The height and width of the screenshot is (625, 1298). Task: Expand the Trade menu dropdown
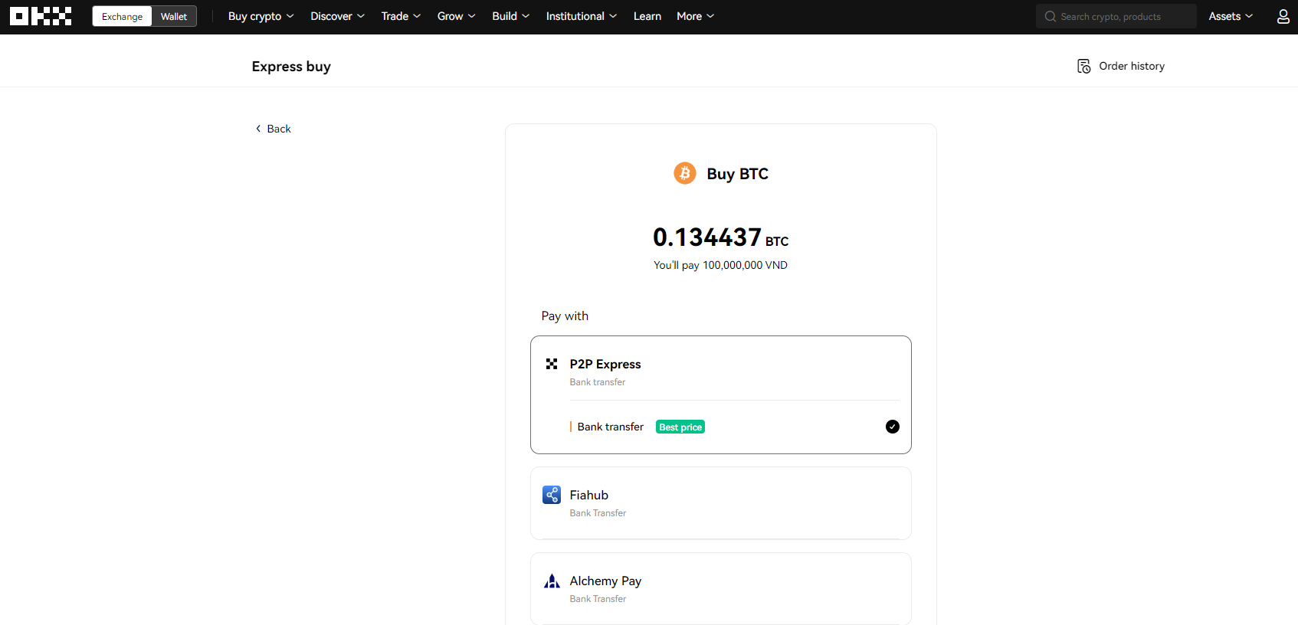point(401,16)
